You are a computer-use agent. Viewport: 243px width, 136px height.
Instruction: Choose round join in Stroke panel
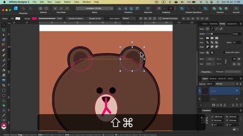207,42
